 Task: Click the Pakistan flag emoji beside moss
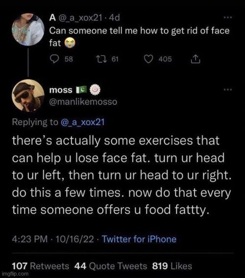(81, 90)
